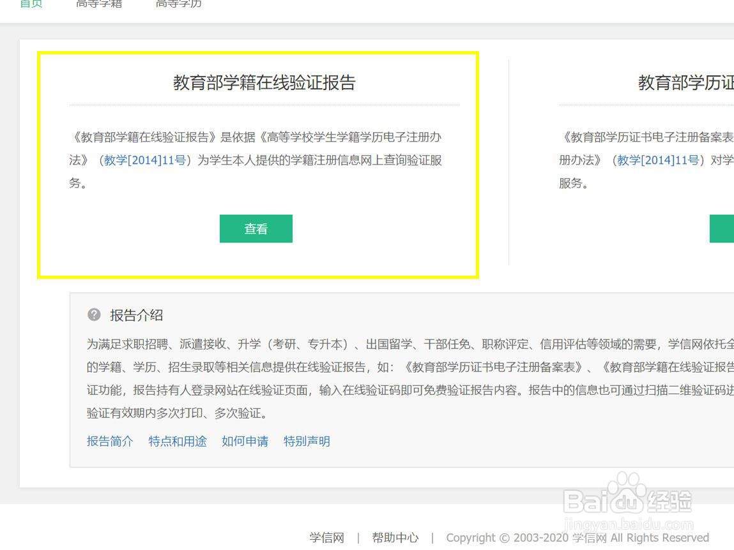Click the green button on the right card
The width and height of the screenshot is (734, 550).
tap(725, 228)
